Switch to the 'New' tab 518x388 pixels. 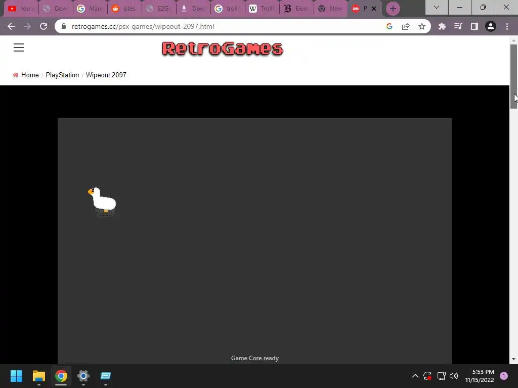tap(330, 9)
